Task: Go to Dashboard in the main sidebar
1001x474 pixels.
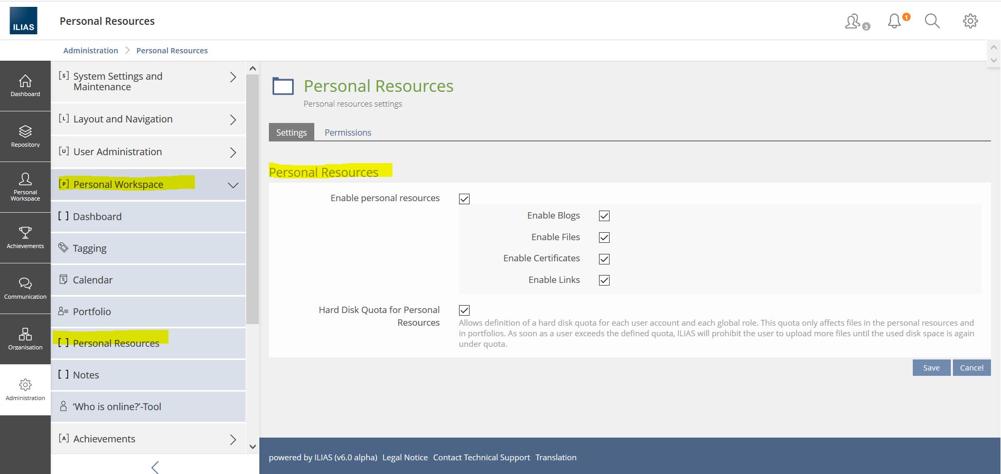Action: pos(25,86)
